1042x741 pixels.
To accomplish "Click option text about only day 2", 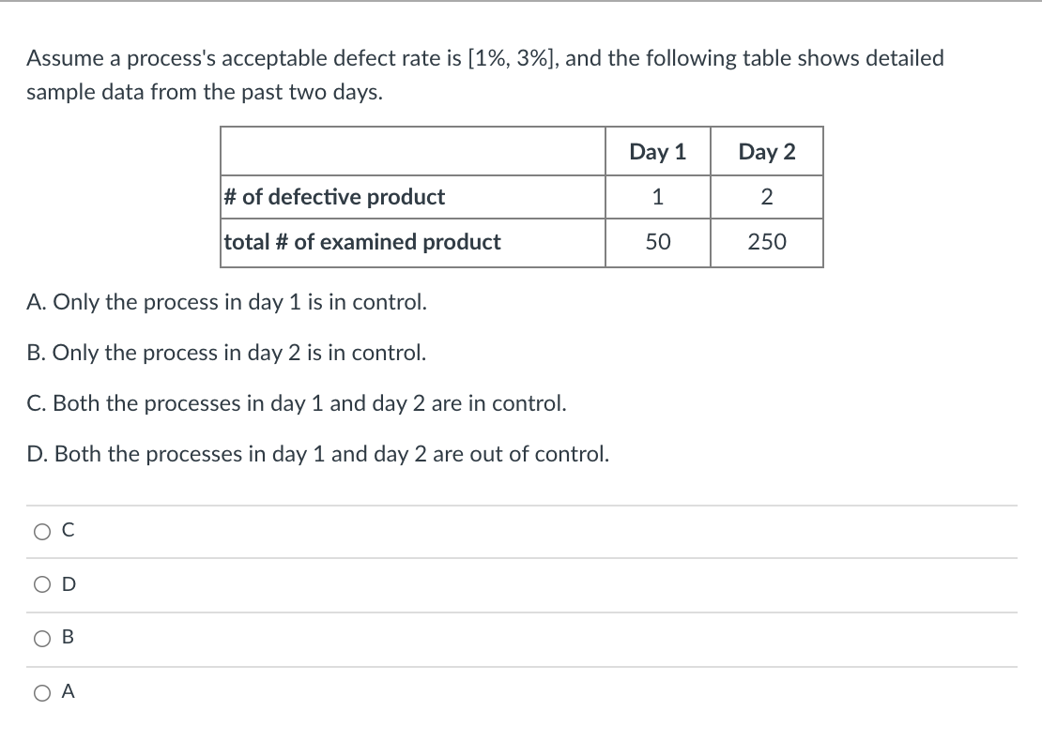I will point(227,353).
